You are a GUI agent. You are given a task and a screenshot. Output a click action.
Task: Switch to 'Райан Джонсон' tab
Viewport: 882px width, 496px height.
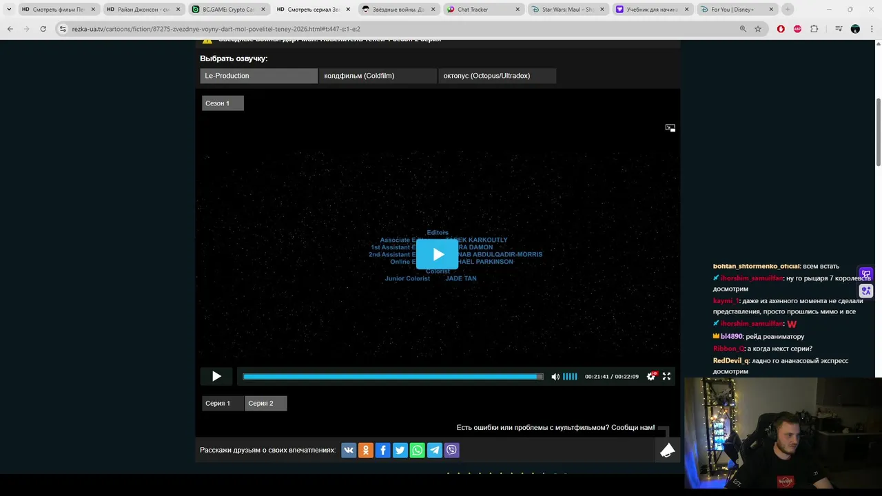click(x=143, y=10)
